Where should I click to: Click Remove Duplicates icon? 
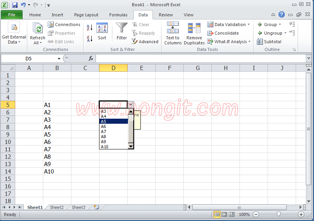click(194, 33)
